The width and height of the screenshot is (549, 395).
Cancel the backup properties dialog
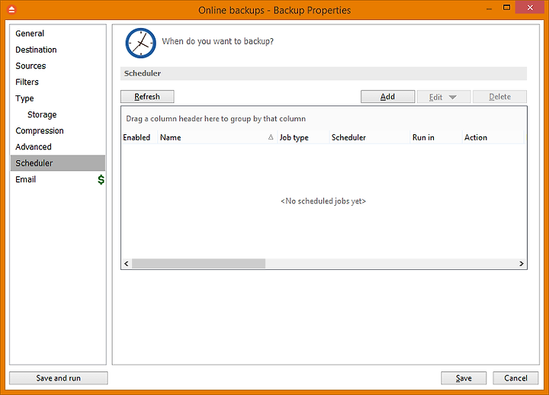[x=515, y=378]
